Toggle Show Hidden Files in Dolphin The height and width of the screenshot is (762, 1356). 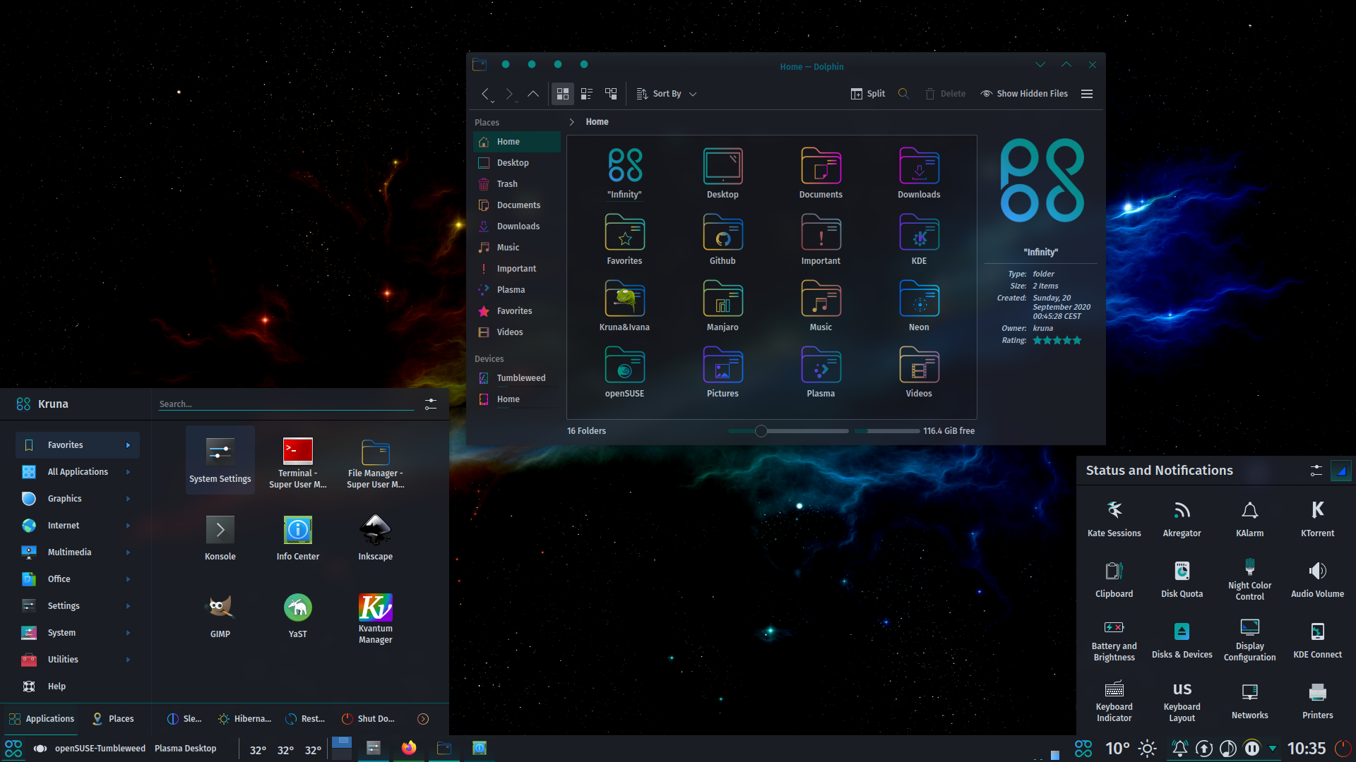tap(1023, 93)
